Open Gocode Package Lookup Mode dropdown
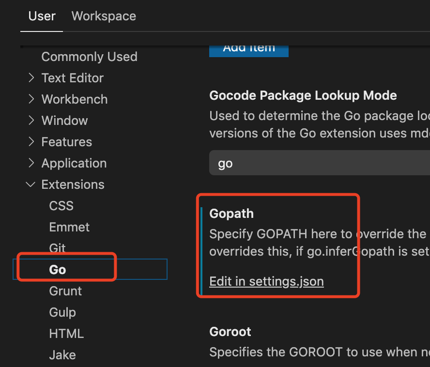The image size is (430, 367). [x=320, y=163]
